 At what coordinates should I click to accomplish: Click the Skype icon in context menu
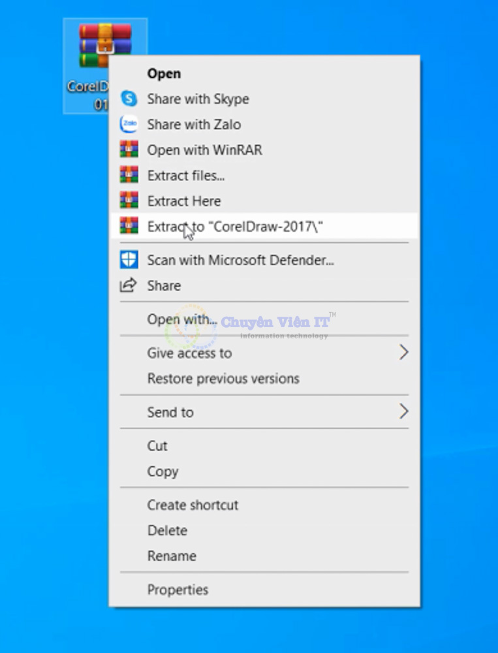(x=129, y=99)
